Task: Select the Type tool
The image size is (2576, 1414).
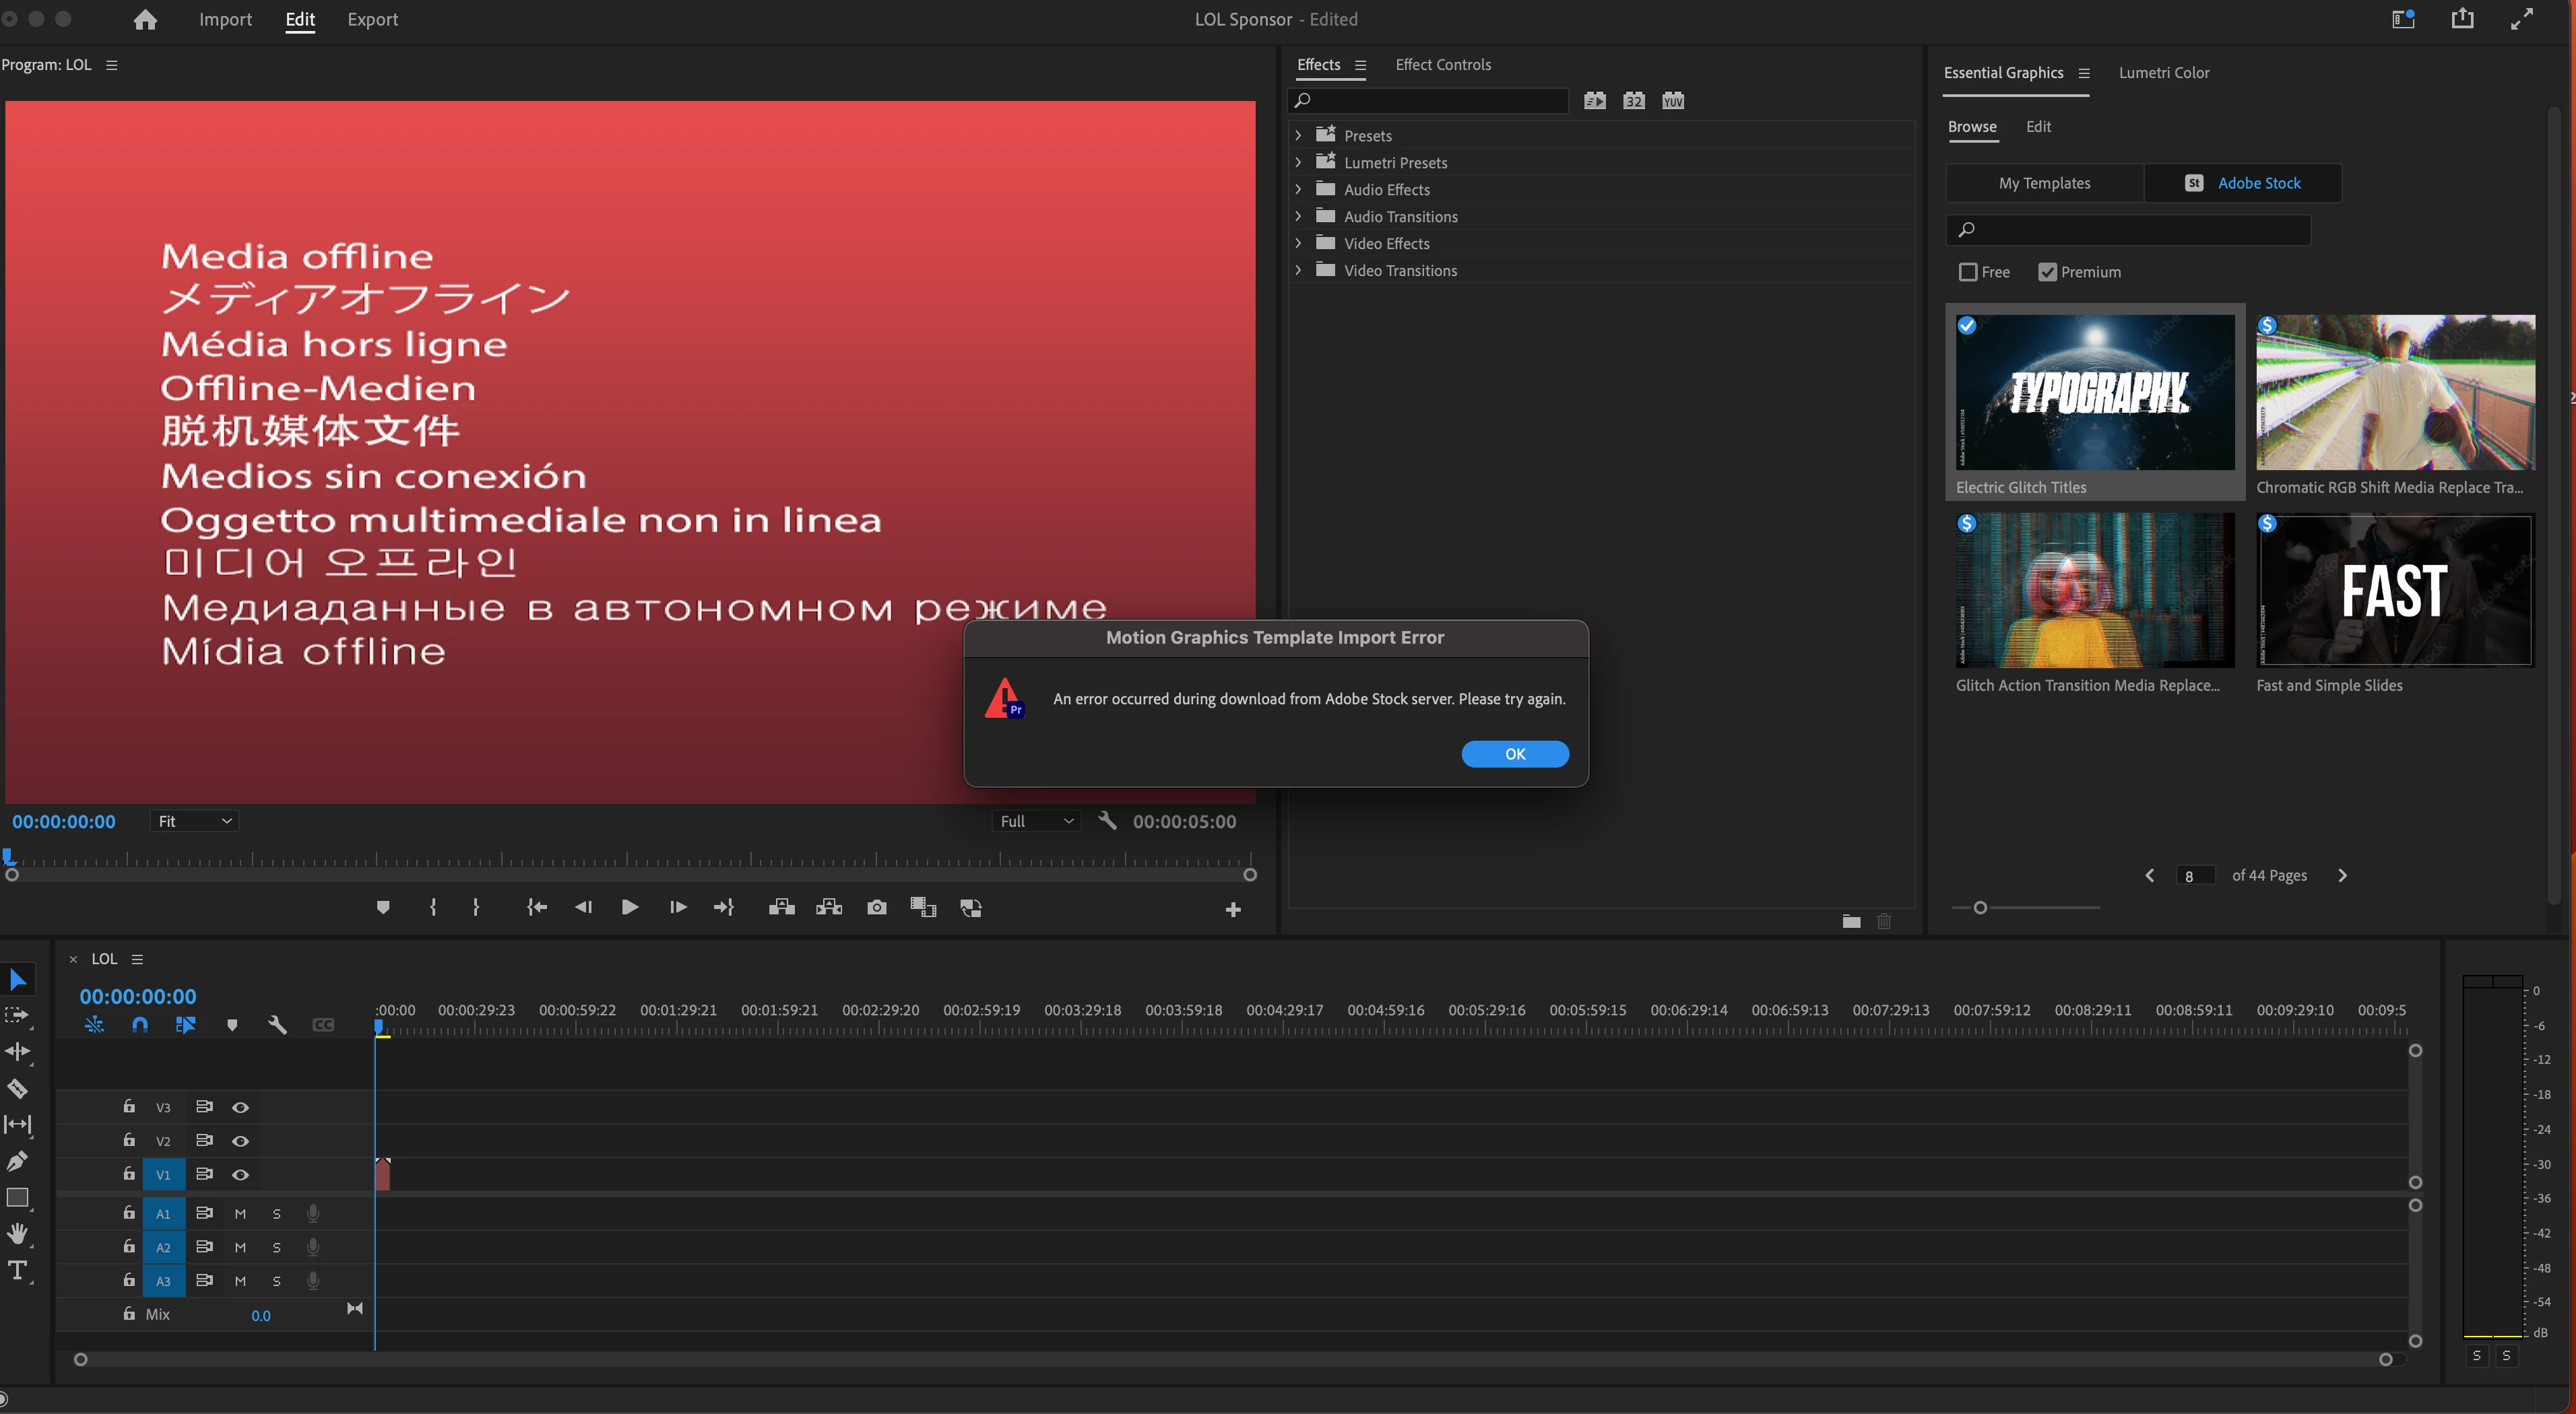Action: pos(17,1270)
